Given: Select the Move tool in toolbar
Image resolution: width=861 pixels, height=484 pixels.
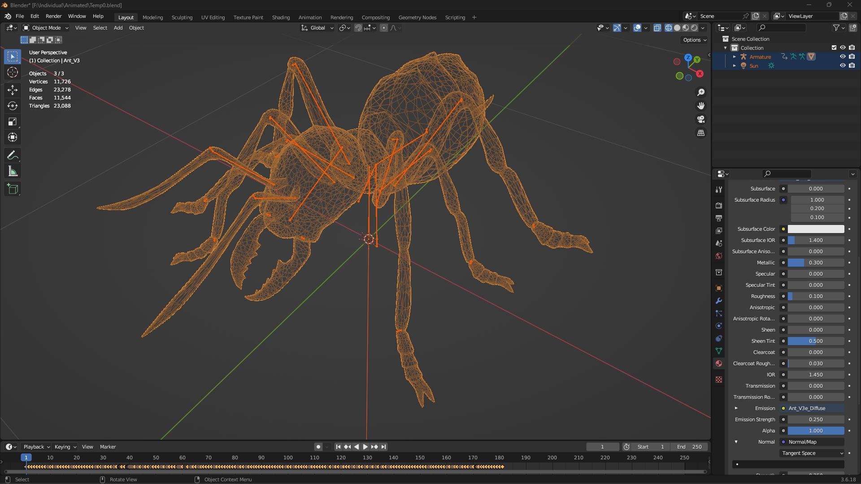Looking at the screenshot, I should [13, 90].
